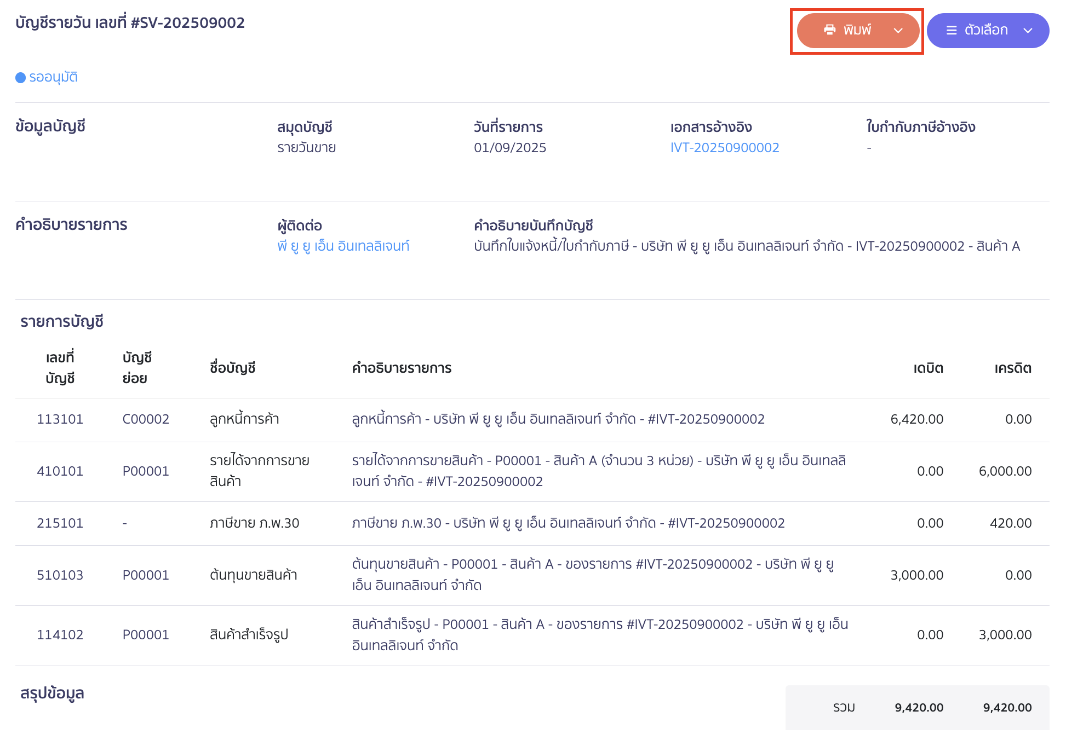Screen dimensions: 1066x740
Task: Click the สรุปข้อมูล section heading
Action: tap(53, 693)
